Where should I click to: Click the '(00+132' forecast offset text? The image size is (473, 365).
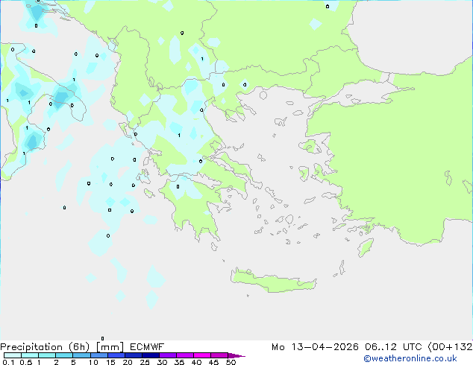point(450,347)
